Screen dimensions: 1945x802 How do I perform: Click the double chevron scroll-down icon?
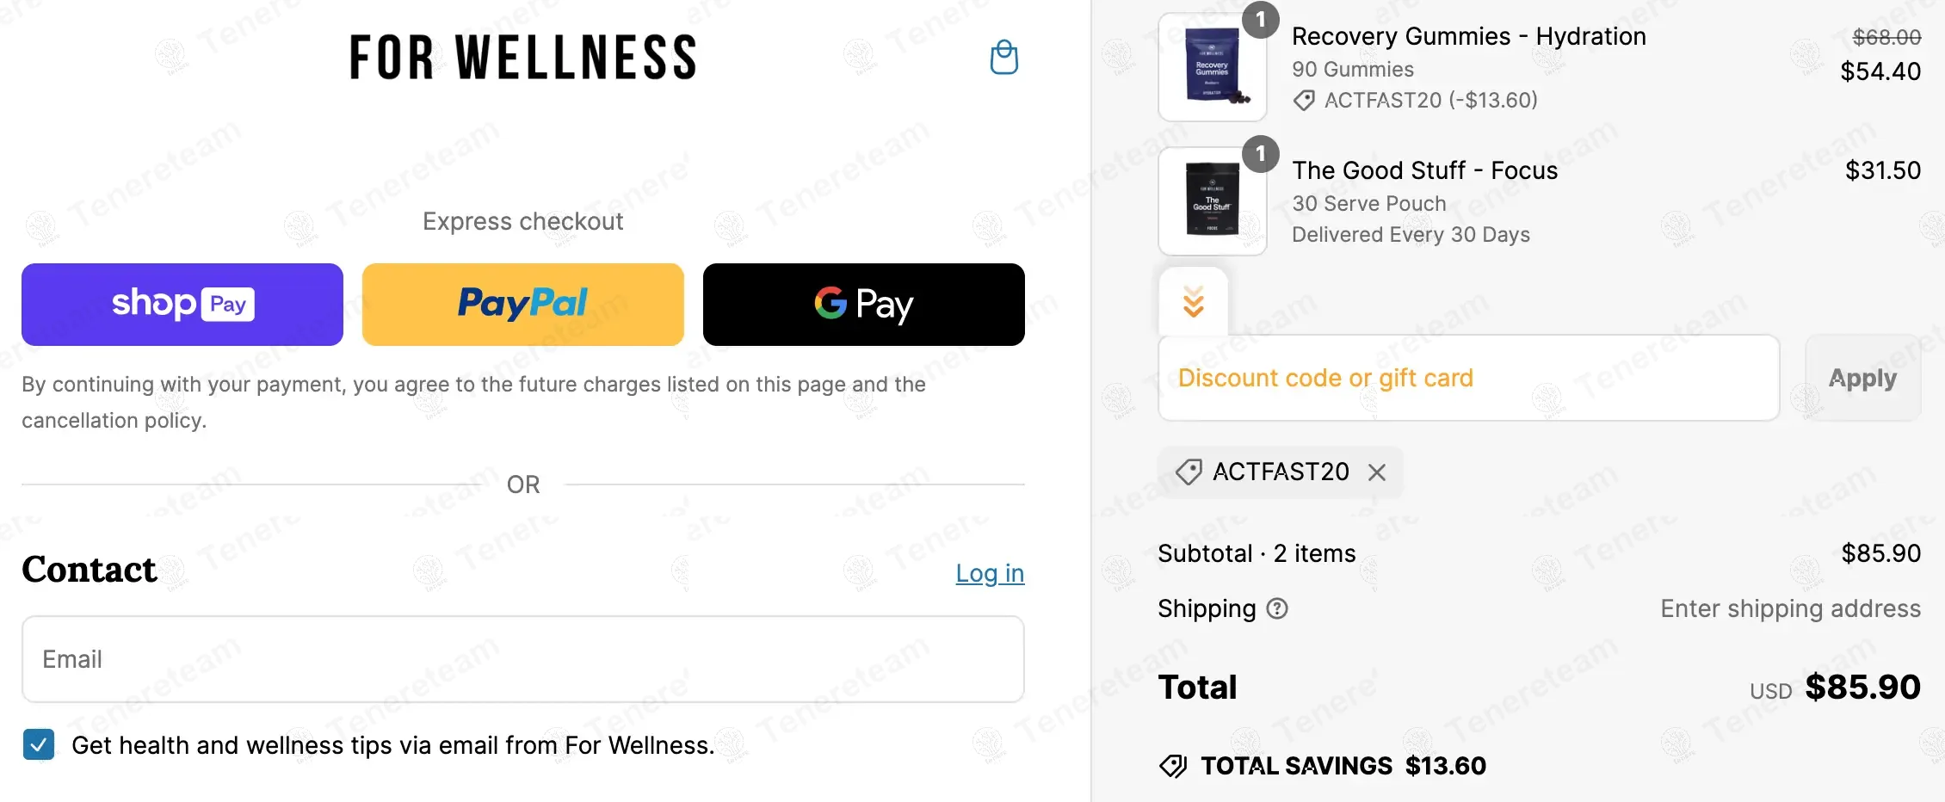click(x=1193, y=302)
